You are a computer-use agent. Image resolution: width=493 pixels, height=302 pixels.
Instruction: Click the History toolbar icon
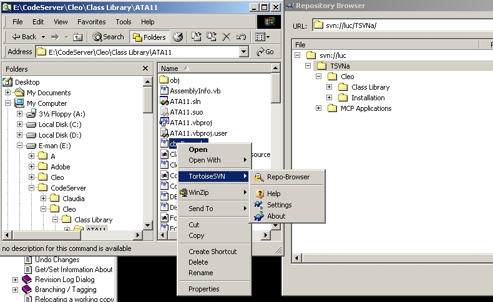pyautogui.click(x=178, y=37)
